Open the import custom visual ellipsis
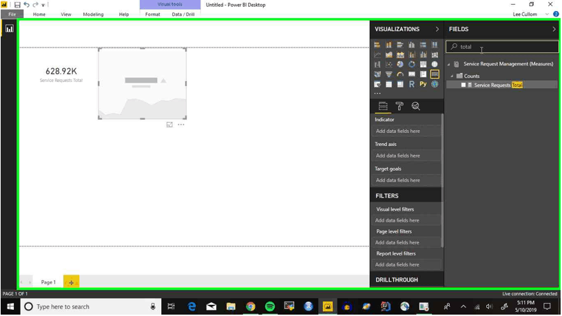The image size is (562, 316). (377, 94)
